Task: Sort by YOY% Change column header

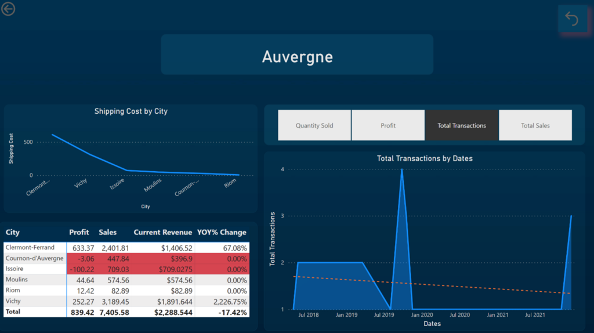Action: coord(222,232)
